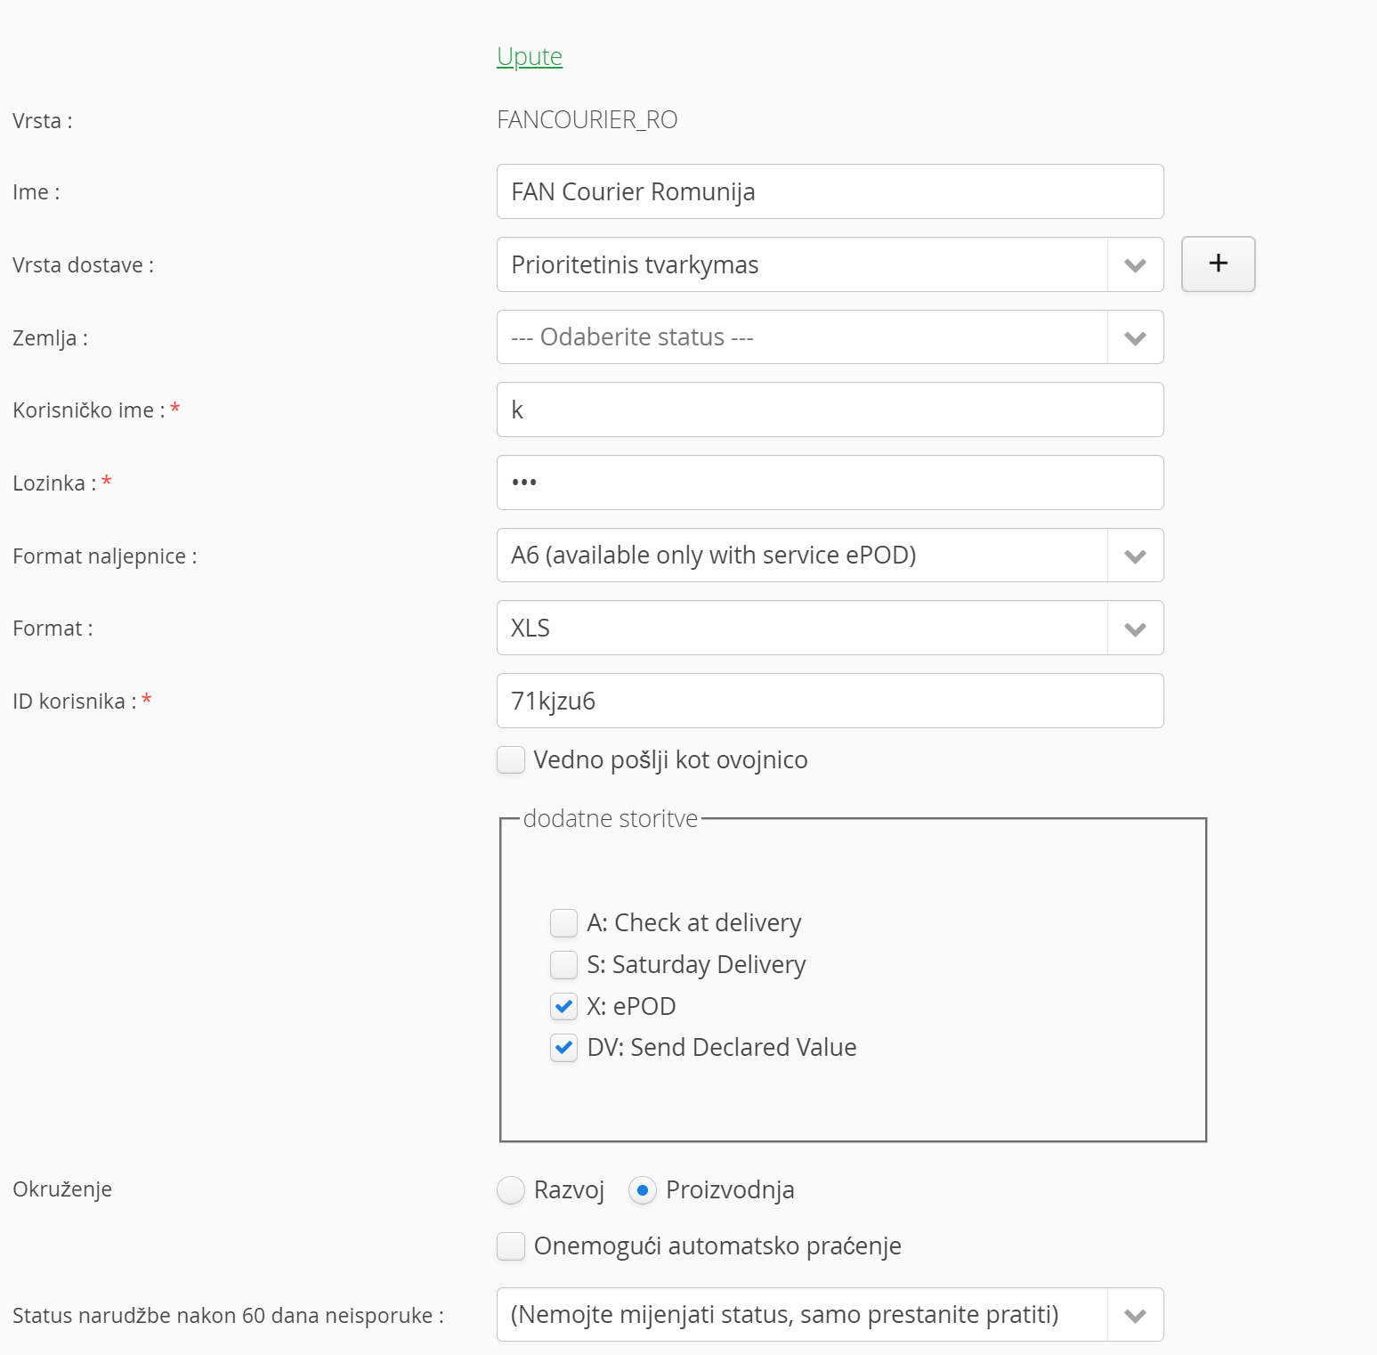Image resolution: width=1377 pixels, height=1355 pixels.
Task: Select Razvoj environment radio button
Action: tap(511, 1190)
